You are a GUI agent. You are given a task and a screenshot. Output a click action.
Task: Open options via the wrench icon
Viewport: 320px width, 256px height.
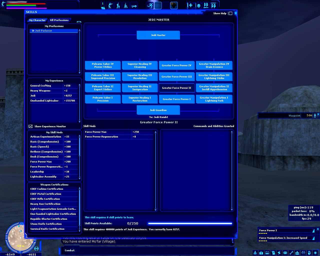(291, 253)
